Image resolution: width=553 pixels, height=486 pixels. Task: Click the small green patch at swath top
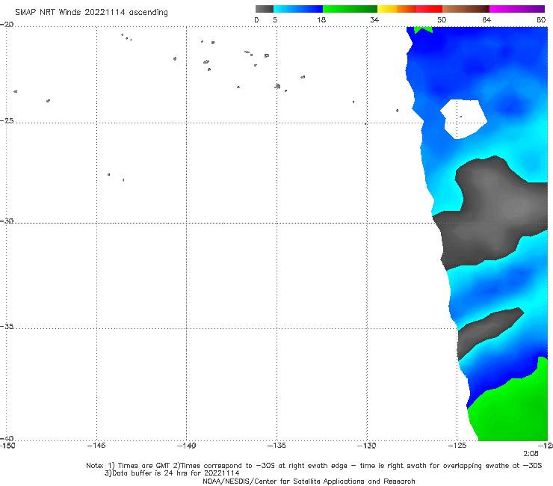tap(423, 29)
